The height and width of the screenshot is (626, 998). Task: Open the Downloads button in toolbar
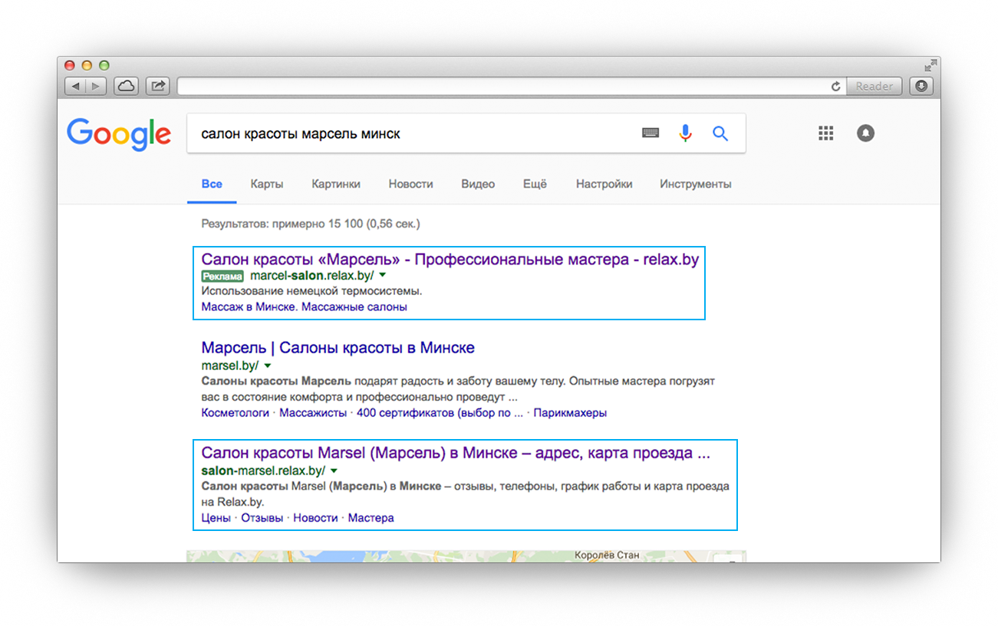tap(921, 86)
